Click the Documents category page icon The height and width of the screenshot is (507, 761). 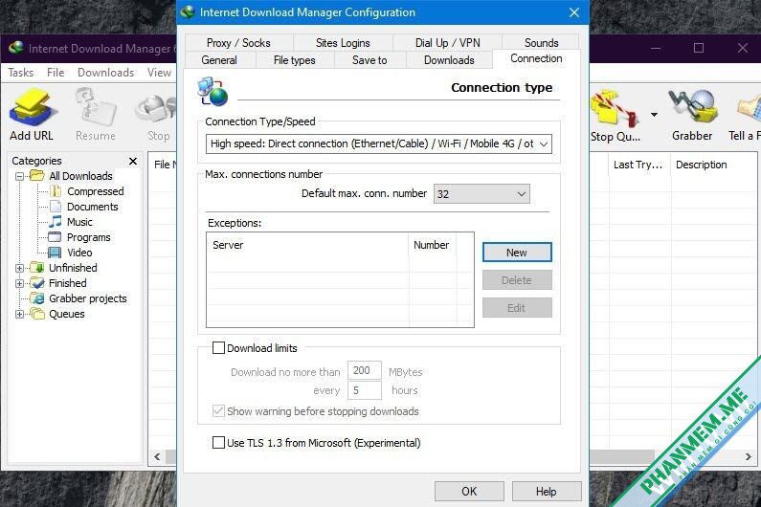(x=56, y=207)
